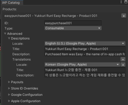This screenshot has width=128, height=105.
Task: Collapse the Descriptions foldout
Action: [x=9, y=38]
